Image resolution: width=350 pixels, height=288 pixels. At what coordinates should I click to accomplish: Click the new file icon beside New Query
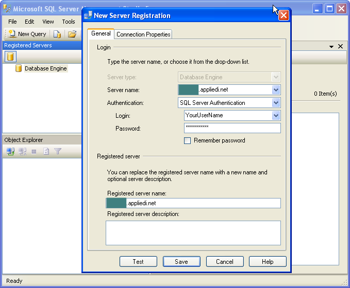click(x=57, y=34)
